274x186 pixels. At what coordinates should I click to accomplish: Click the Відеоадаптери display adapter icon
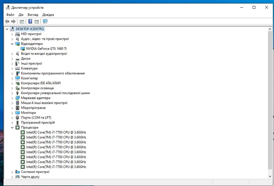click(x=18, y=44)
